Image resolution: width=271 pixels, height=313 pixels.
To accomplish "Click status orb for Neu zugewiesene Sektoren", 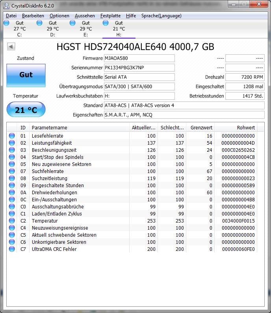I will 12,164.
